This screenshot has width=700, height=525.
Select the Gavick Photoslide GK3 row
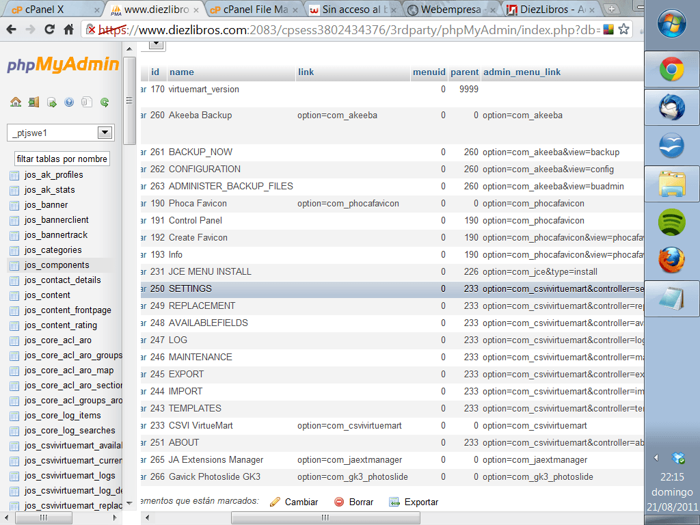(392, 476)
